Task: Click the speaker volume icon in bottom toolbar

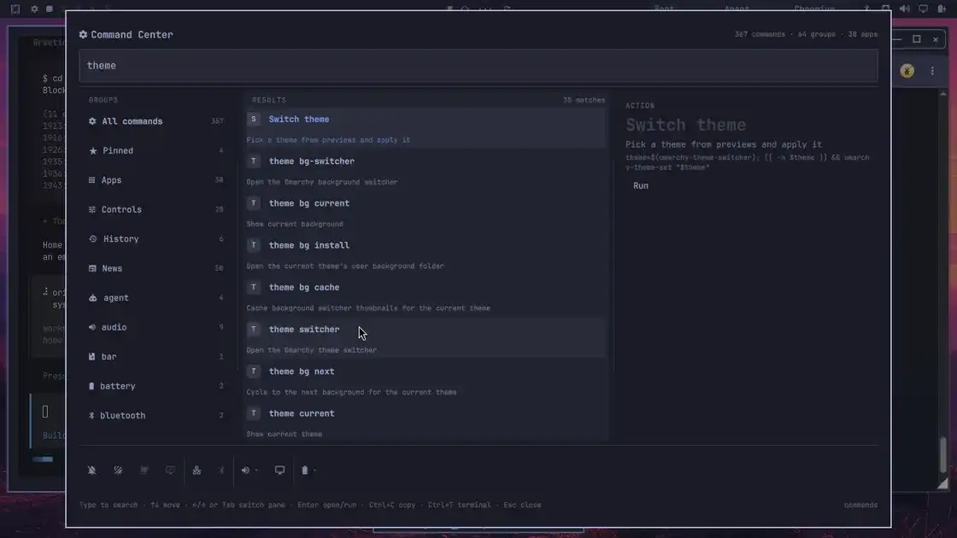Action: pyautogui.click(x=245, y=471)
